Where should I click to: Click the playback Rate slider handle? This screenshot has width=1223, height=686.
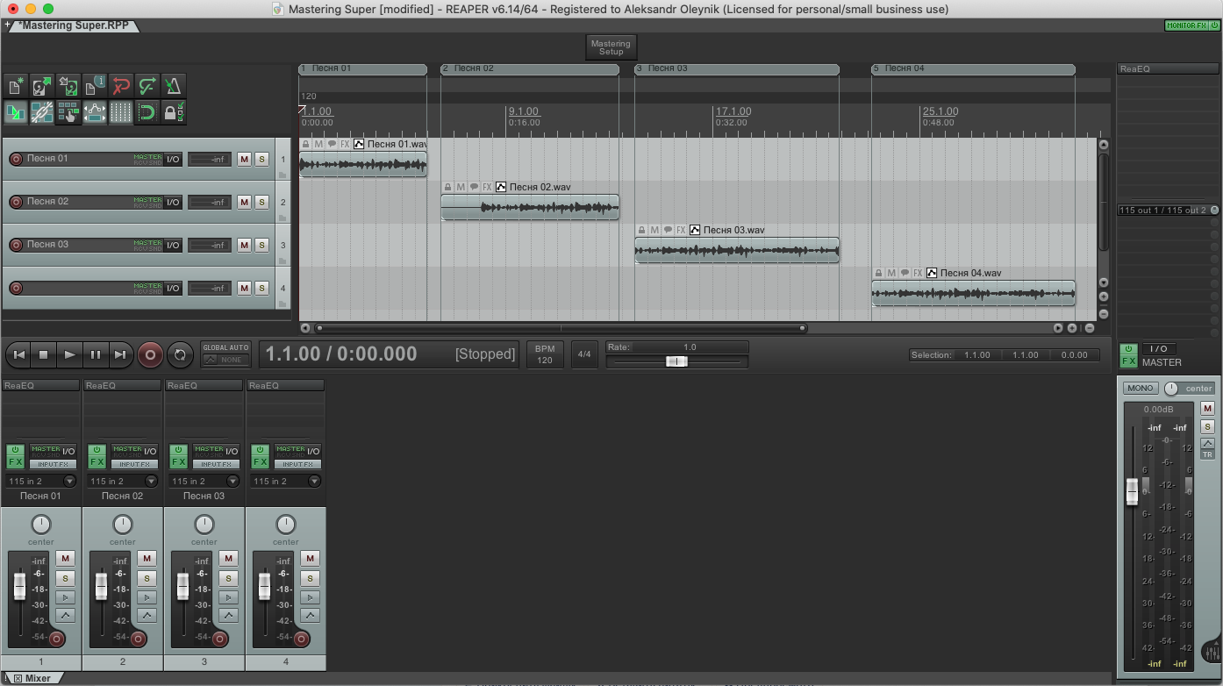point(676,361)
